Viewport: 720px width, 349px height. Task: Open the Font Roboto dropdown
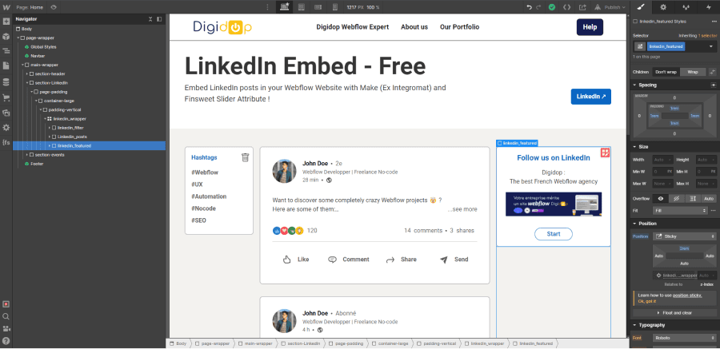coord(684,338)
